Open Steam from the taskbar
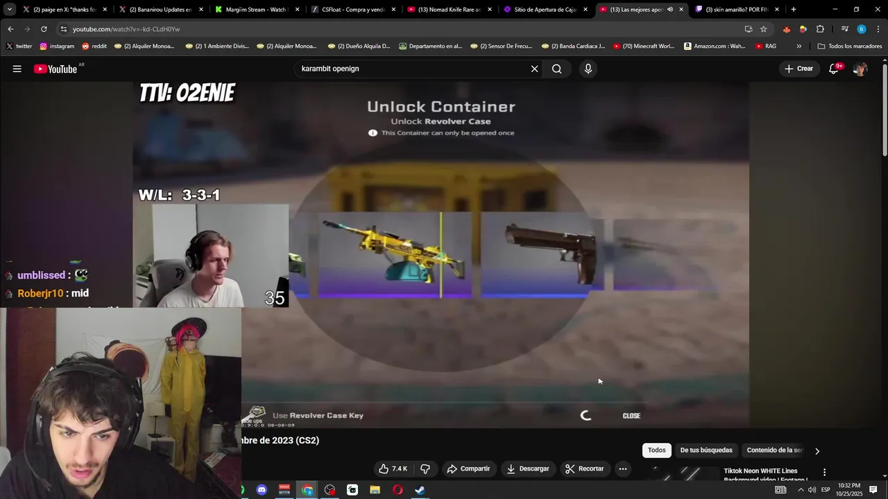Image resolution: width=888 pixels, height=499 pixels. click(x=420, y=490)
